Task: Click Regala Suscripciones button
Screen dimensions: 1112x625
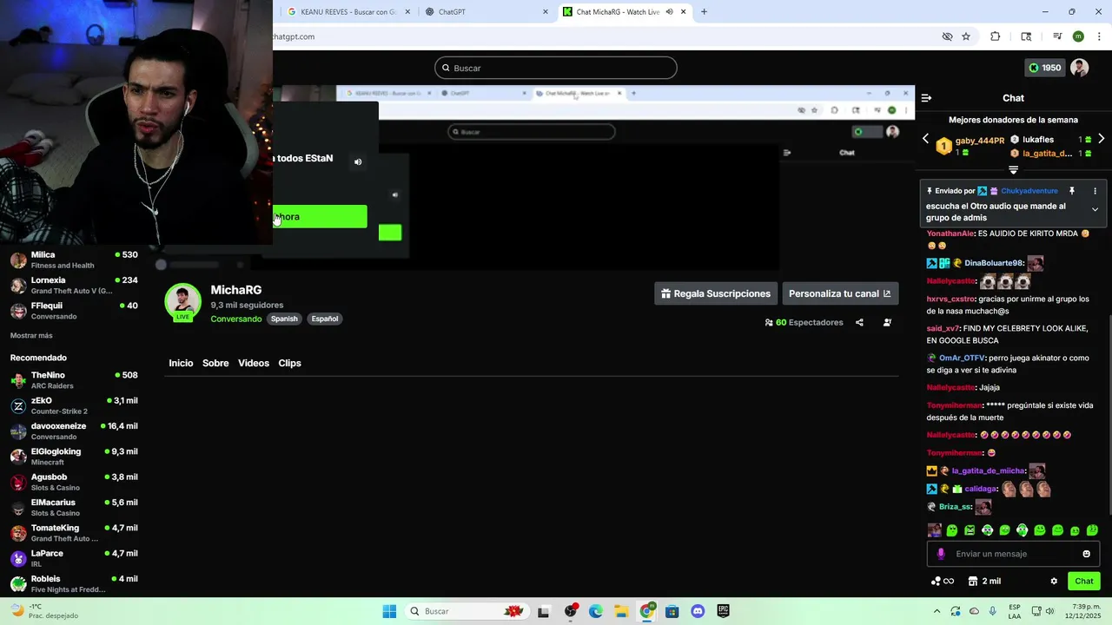Action: pyautogui.click(x=716, y=293)
